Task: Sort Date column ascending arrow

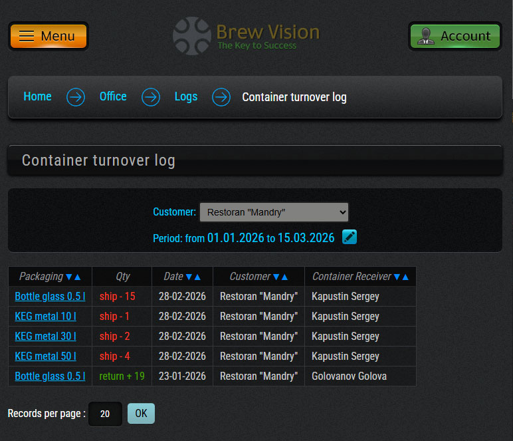Action: pos(197,277)
